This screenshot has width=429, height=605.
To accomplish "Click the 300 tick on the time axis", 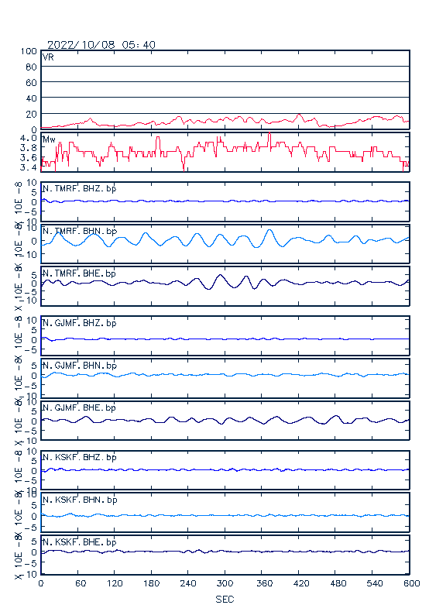I will 225,583.
